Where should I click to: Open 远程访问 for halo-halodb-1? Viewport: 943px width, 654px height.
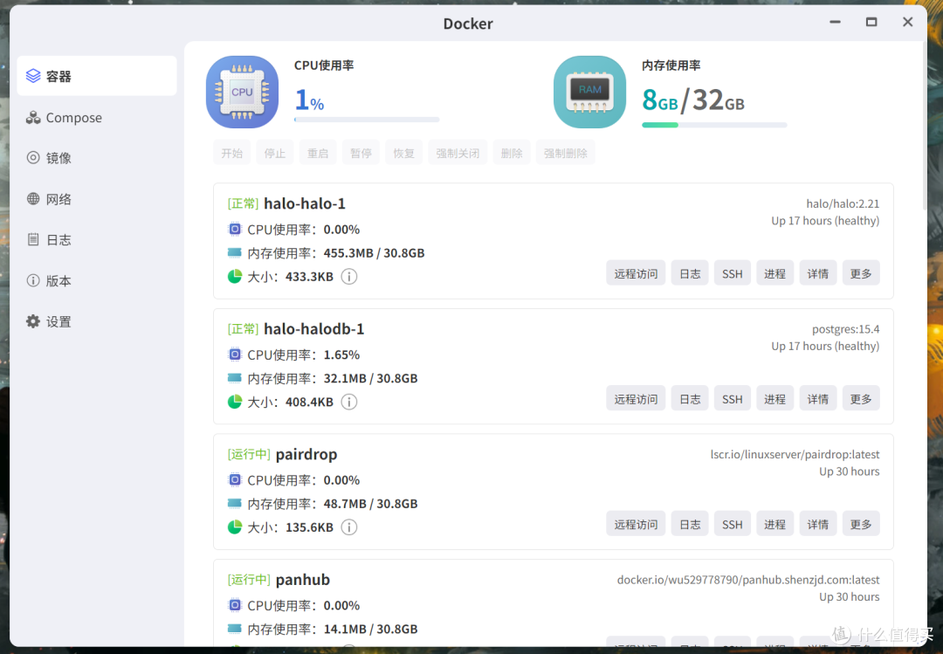(636, 398)
